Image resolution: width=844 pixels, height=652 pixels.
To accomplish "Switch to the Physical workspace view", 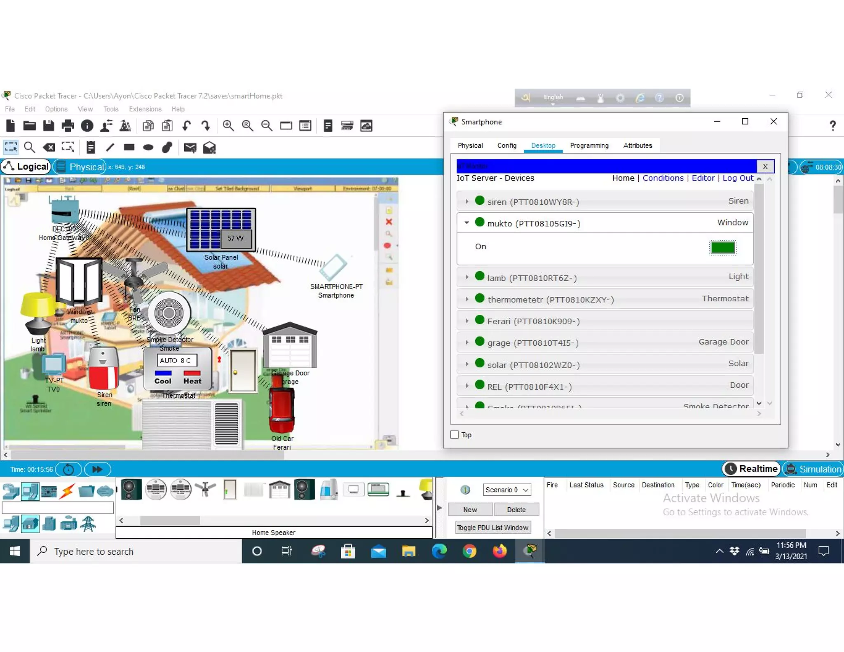I will [x=81, y=167].
